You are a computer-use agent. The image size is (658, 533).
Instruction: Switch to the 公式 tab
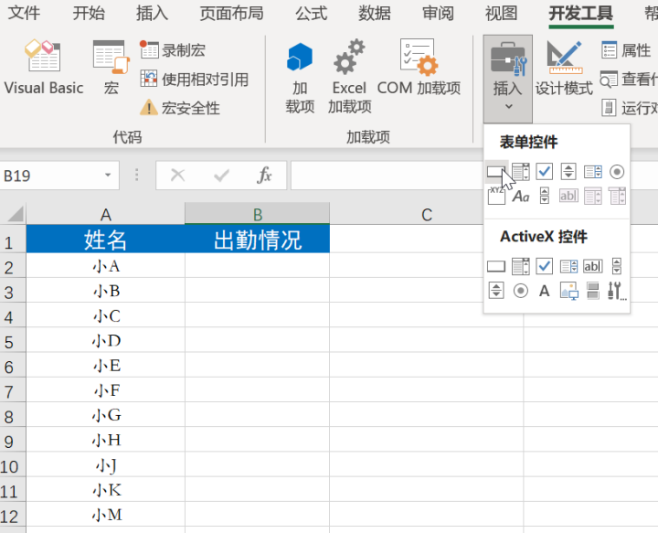coord(311,13)
